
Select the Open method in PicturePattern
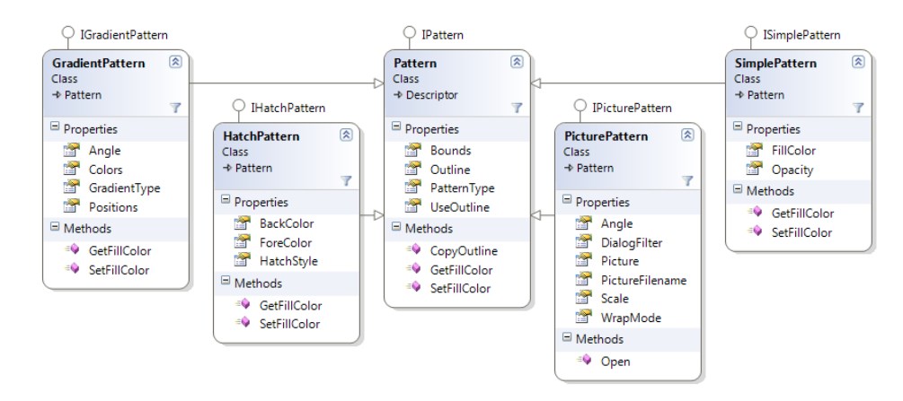(615, 362)
